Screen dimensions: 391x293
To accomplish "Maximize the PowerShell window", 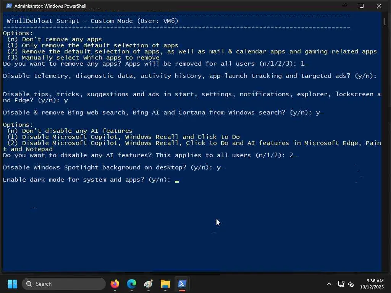I will 362,6.
